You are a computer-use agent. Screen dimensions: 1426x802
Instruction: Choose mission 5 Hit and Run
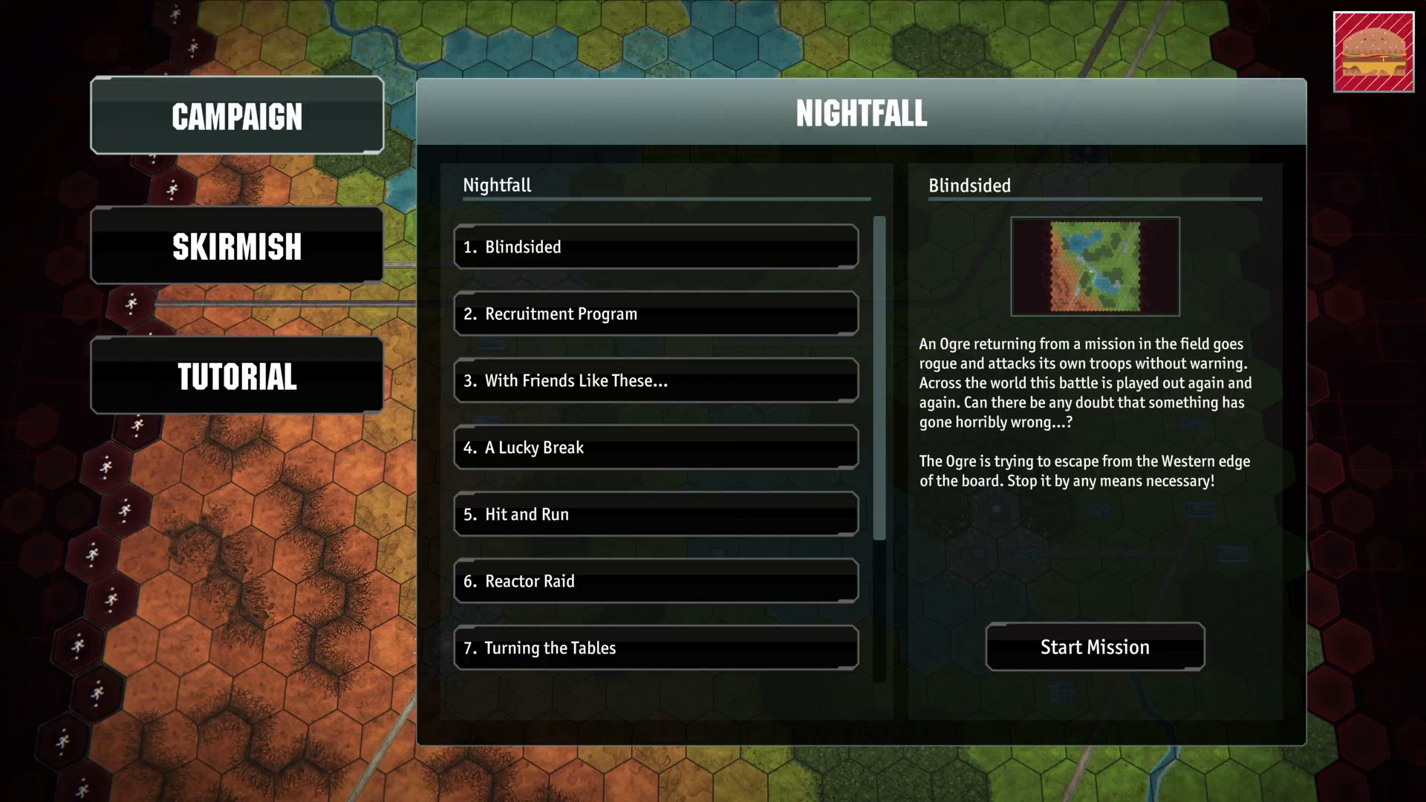pos(655,513)
